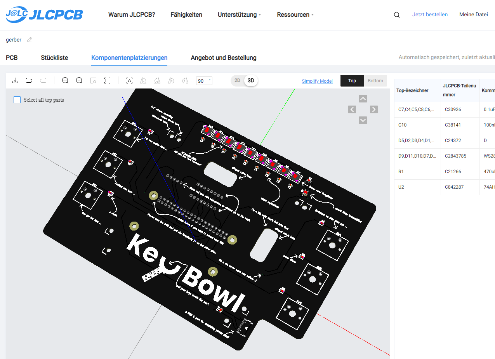Select the D5,D2,D3,D4,D1 designator row

tap(445, 140)
